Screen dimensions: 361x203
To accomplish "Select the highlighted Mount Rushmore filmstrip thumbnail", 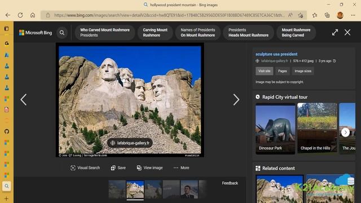I will [135, 189].
